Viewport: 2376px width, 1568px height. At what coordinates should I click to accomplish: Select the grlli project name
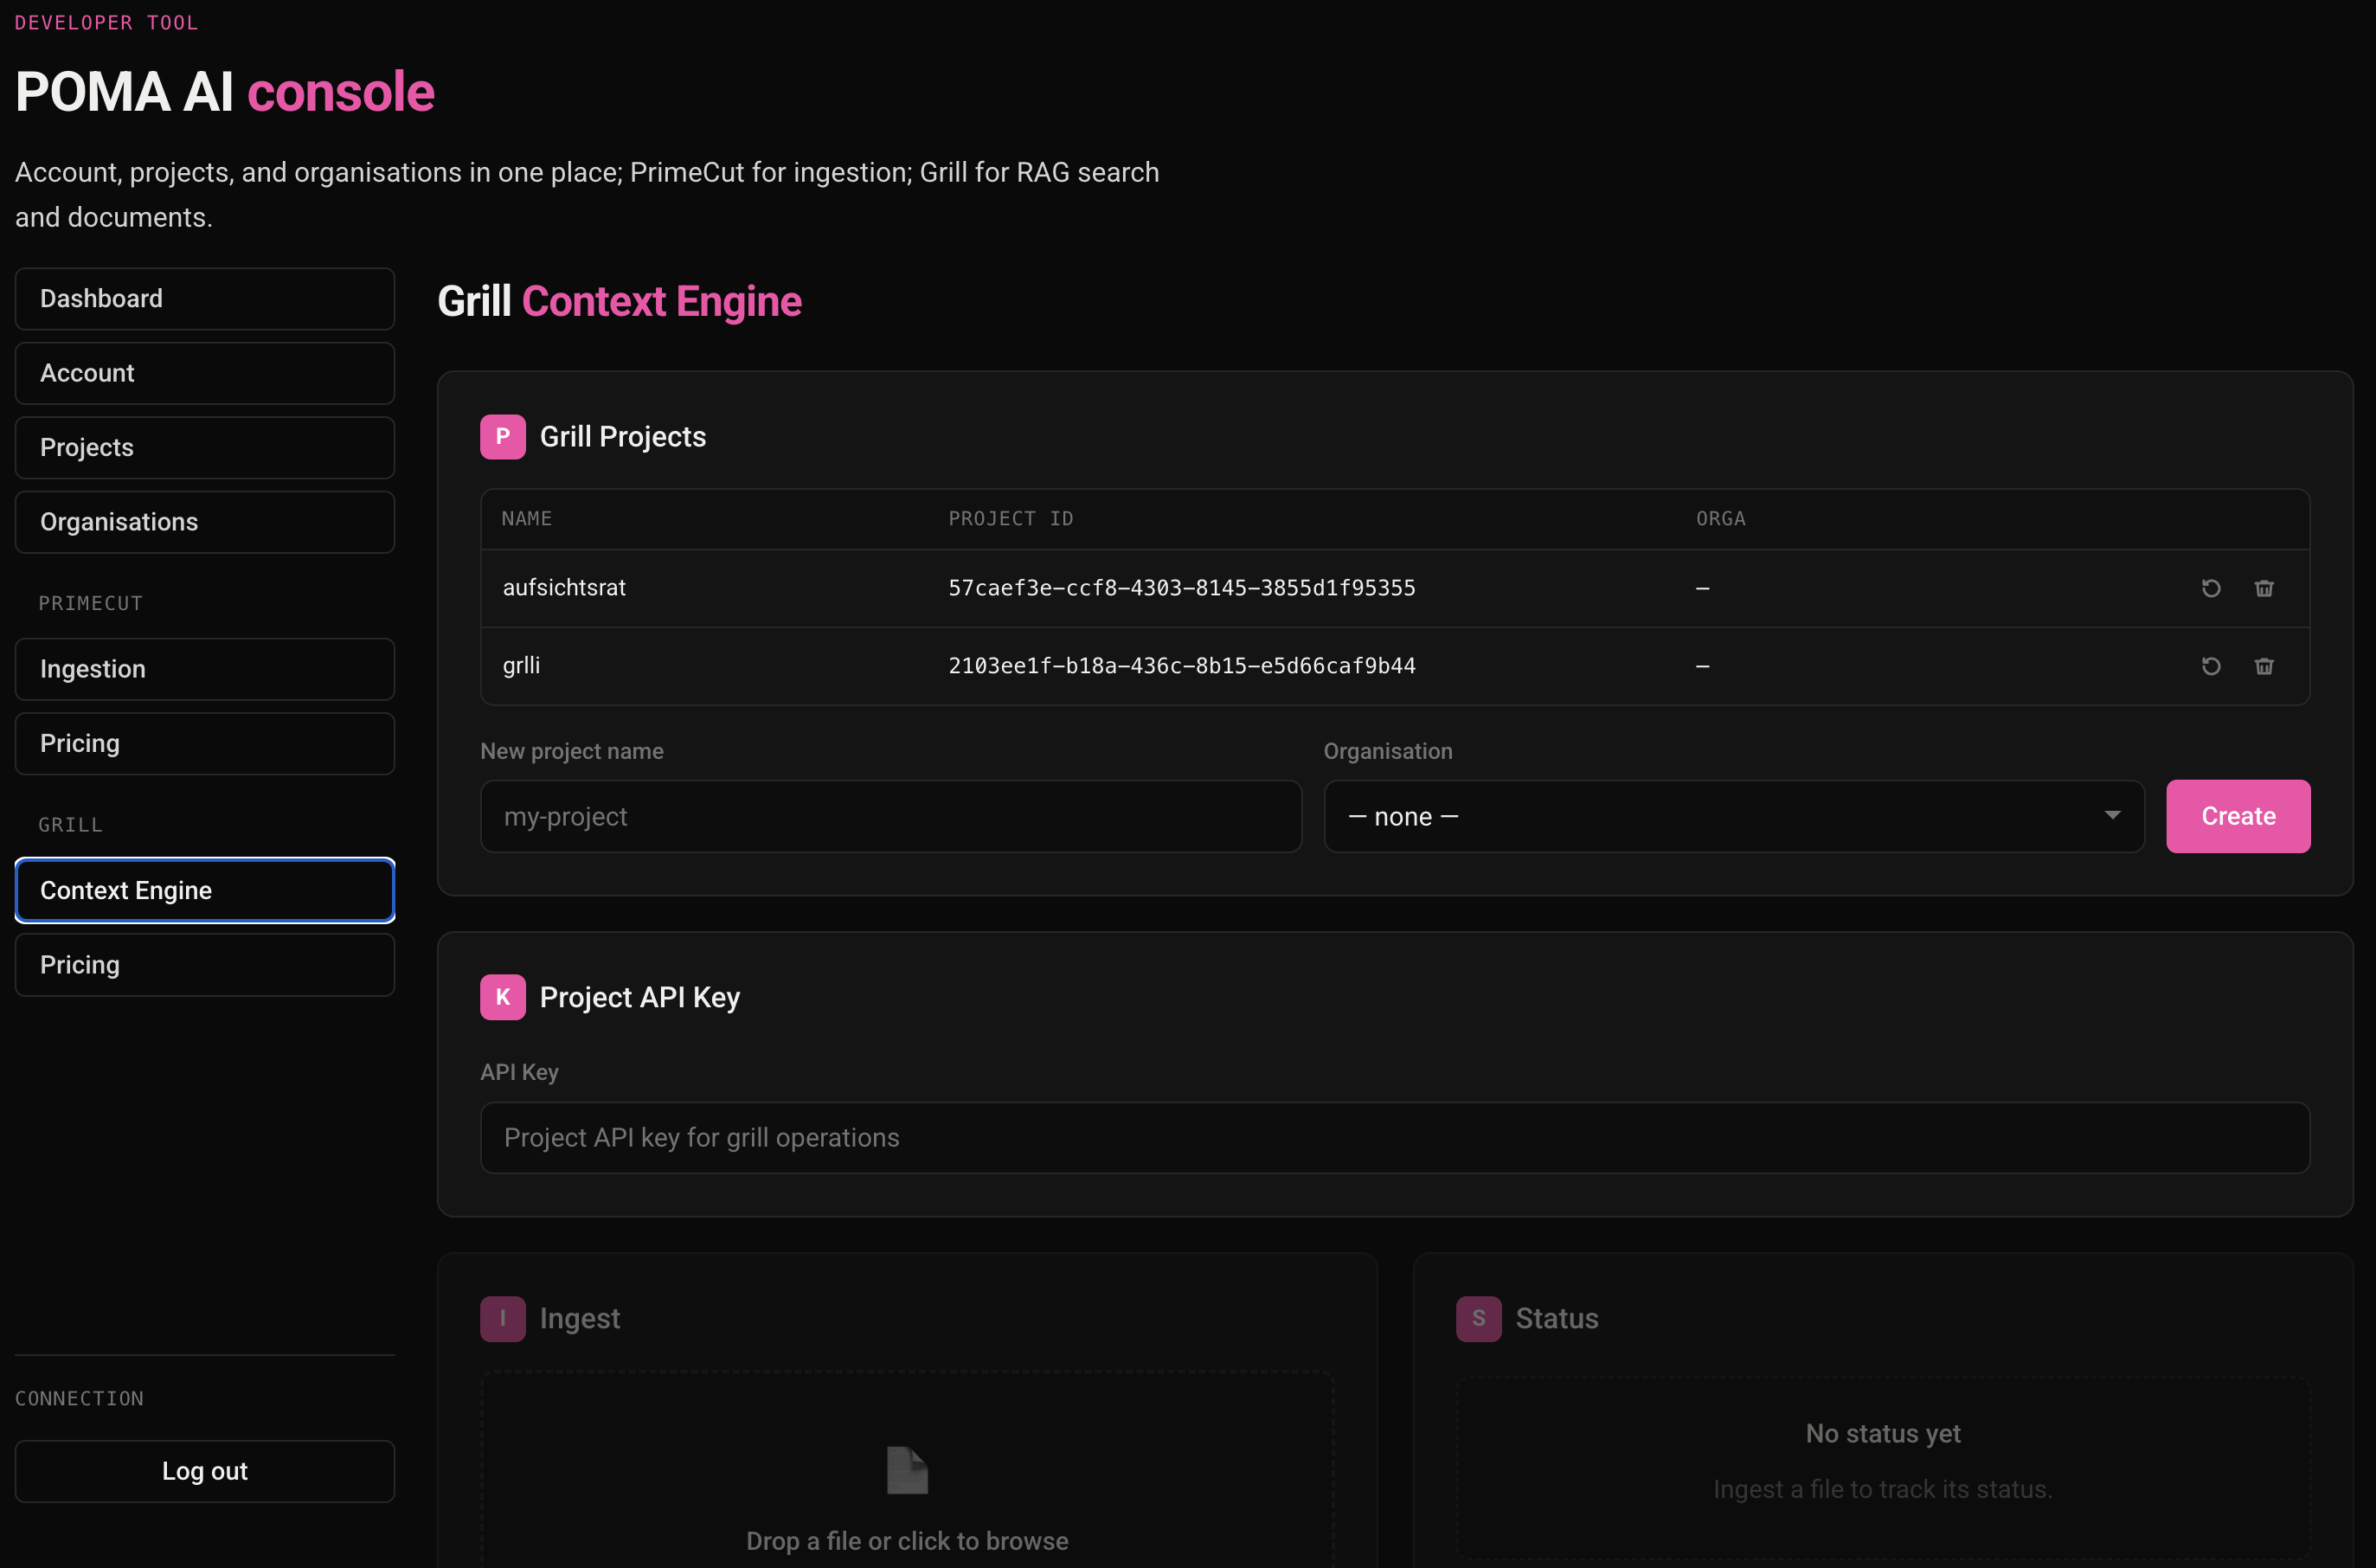(521, 666)
